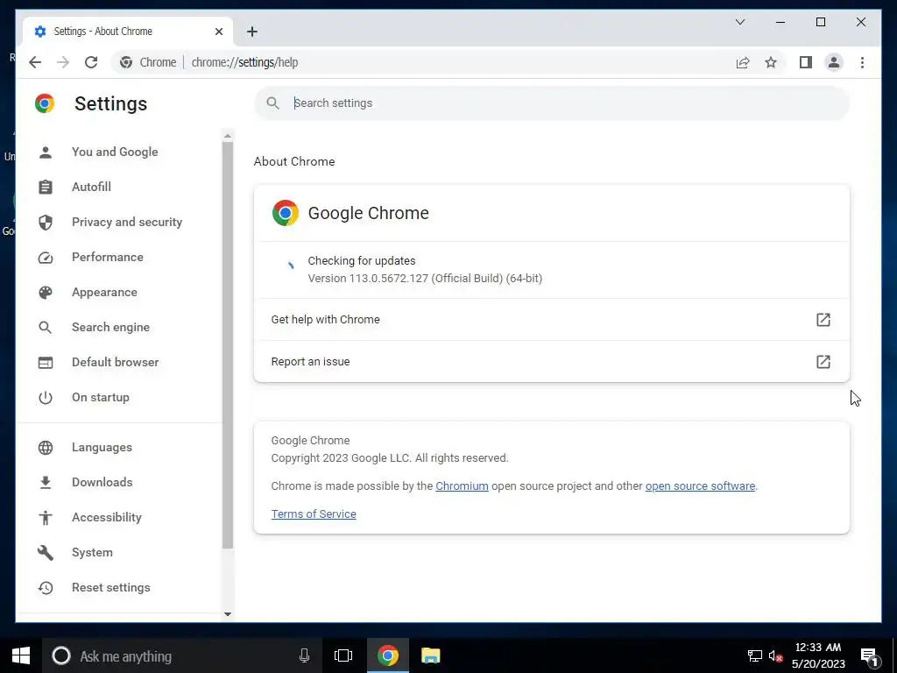The image size is (897, 673).
Task: Open a new tab with plus button
Action: [252, 32]
